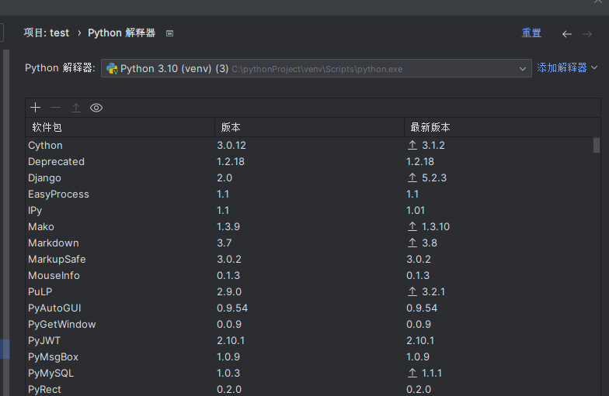Click upgrade arrow next to Cython 3.1.2
The height and width of the screenshot is (396, 609).
412,145
